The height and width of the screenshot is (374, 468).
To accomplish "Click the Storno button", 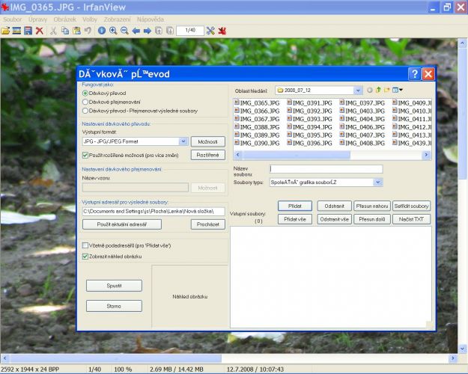I will (114, 306).
